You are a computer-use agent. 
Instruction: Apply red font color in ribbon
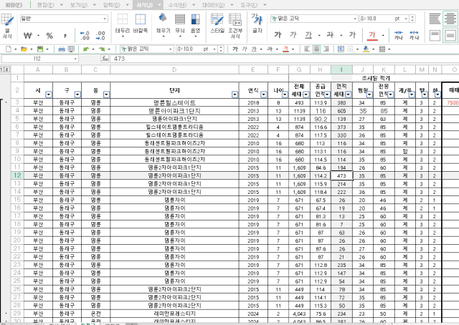point(372,35)
